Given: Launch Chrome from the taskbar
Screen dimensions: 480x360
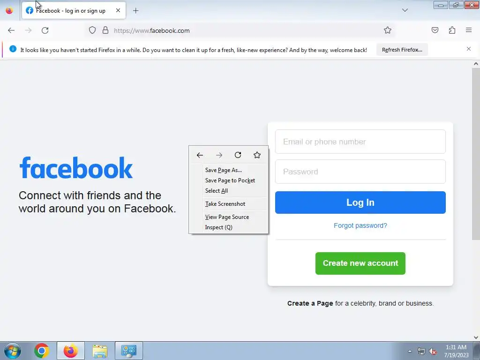Looking at the screenshot, I should 42,351.
